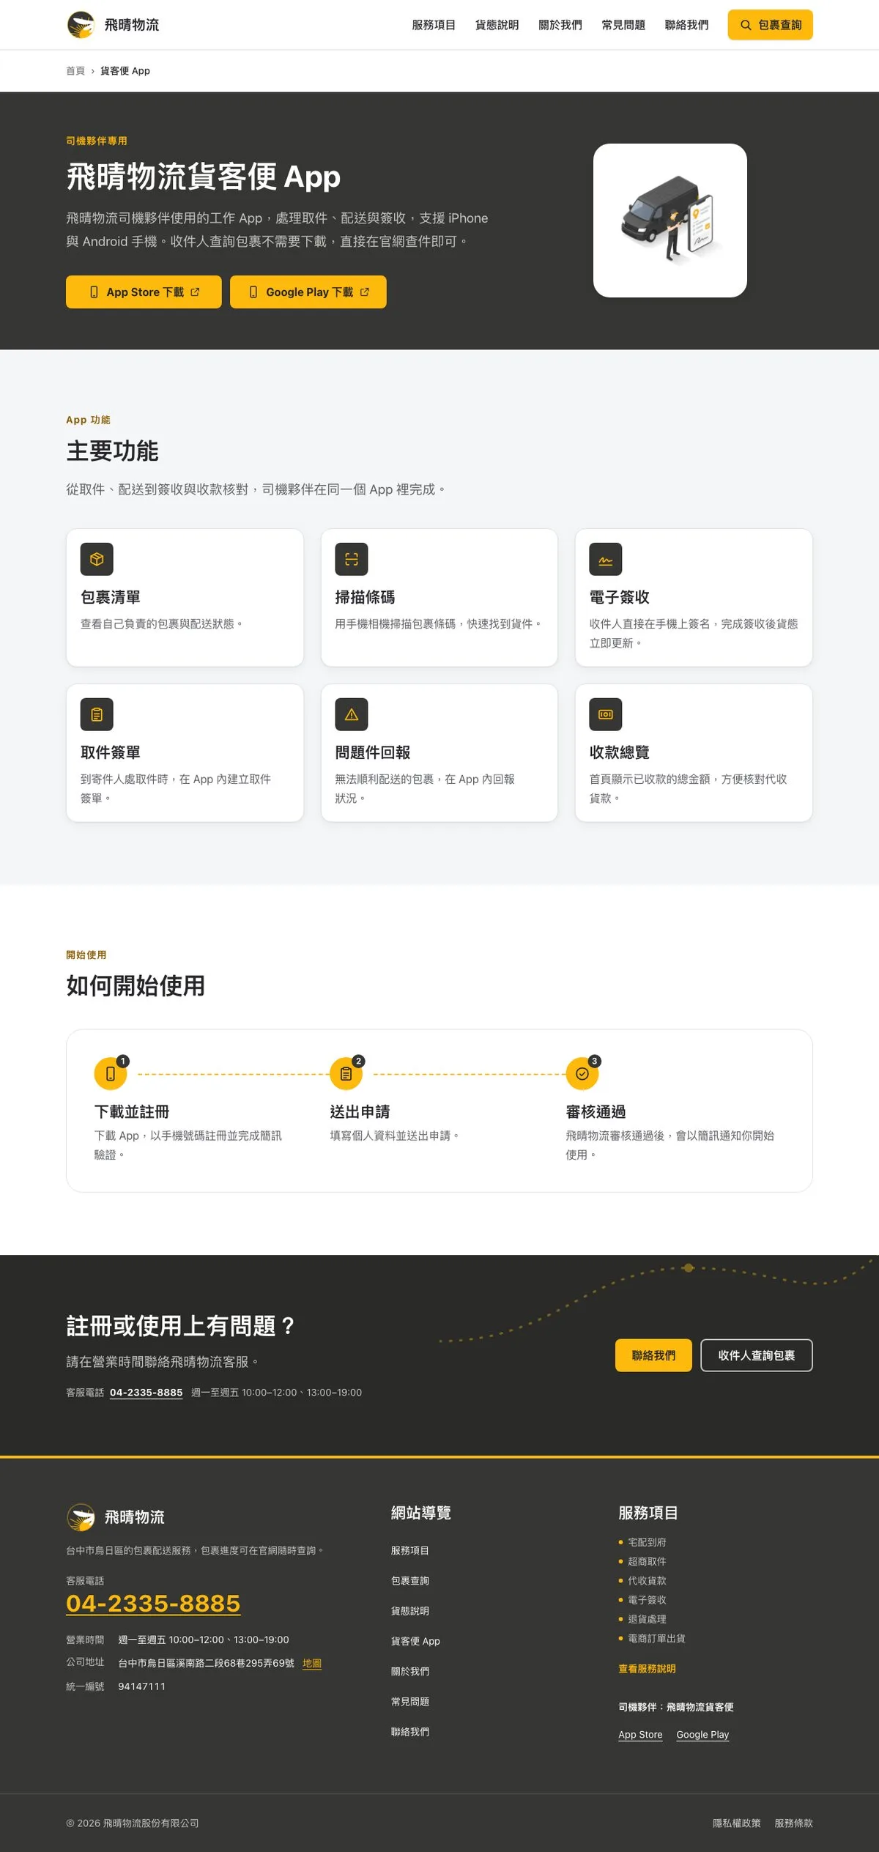Screen dimensions: 879x1852
Task: Click the App Store 下載 button
Action: [x=144, y=292]
